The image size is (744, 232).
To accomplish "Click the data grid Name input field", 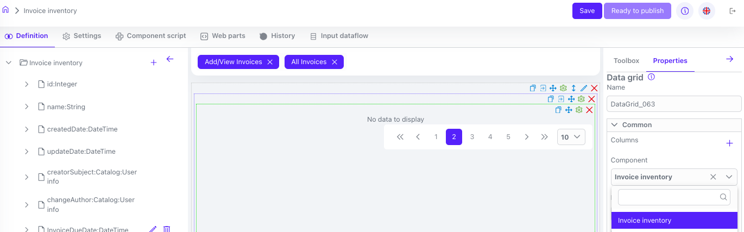I will pyautogui.click(x=673, y=104).
